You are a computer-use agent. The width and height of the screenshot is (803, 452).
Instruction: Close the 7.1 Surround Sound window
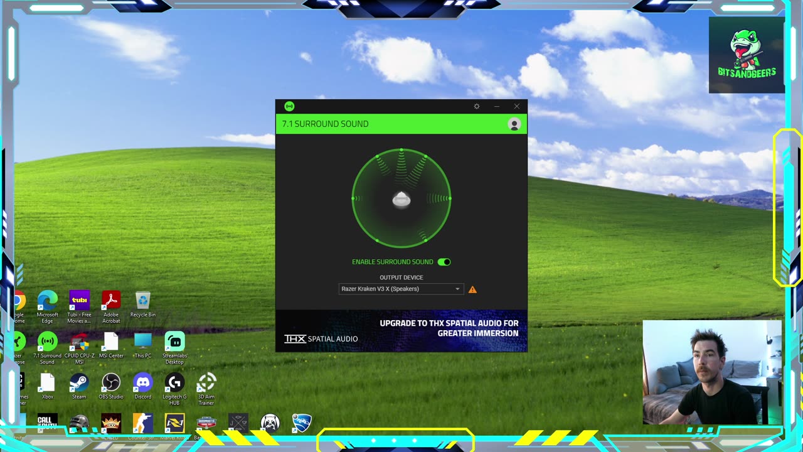point(516,106)
